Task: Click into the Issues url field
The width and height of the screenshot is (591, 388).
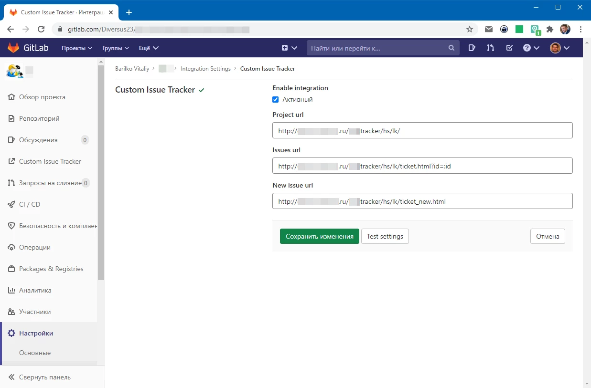Action: pos(422,166)
